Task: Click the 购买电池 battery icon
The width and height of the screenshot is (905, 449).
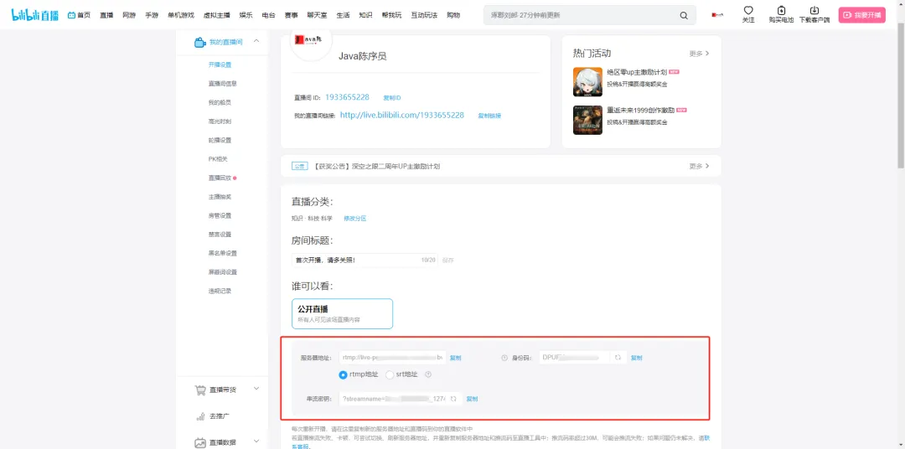Action: [x=781, y=11]
